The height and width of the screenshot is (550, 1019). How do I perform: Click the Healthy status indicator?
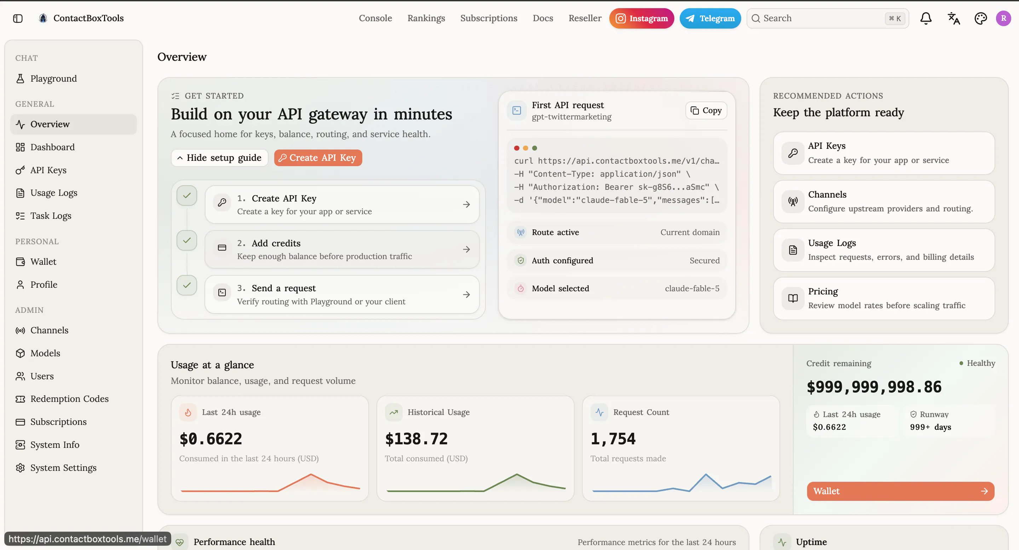pos(977,363)
